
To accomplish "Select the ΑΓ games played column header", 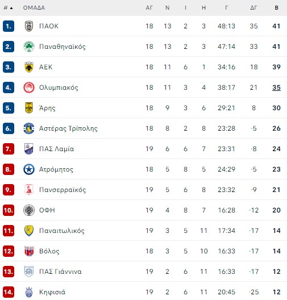I will pos(149,8).
